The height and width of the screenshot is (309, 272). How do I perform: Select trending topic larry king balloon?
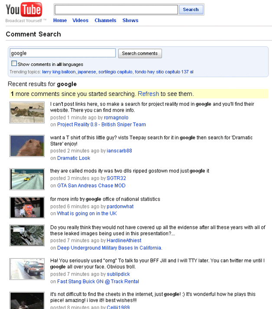[x=58, y=72]
